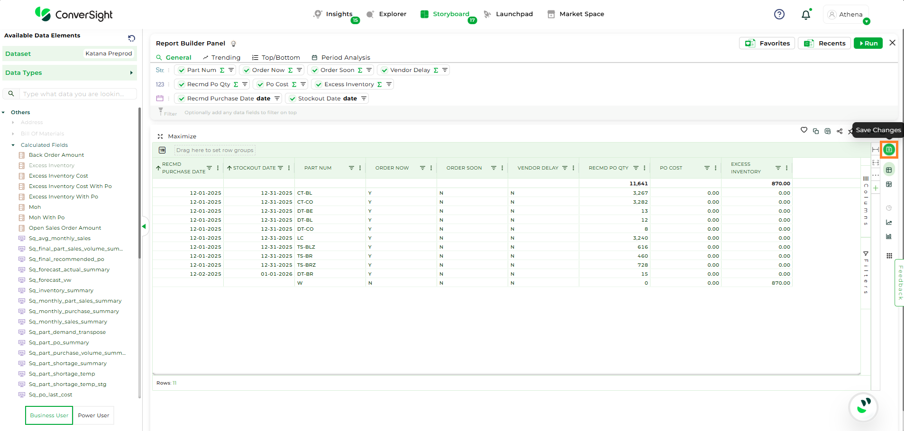Switch to bar chart view icon
This screenshot has height=431, width=904.
[889, 236]
